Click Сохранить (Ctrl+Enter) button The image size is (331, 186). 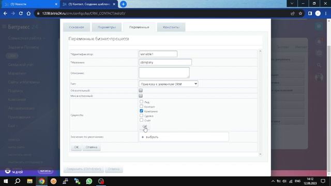[84, 169]
